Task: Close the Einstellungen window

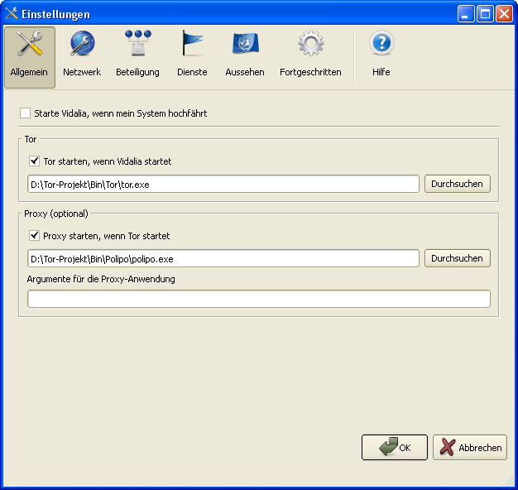Action: click(x=505, y=14)
